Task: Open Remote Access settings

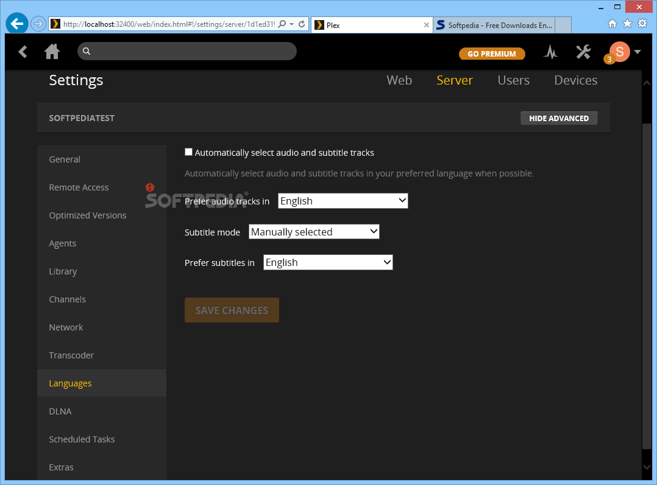Action: tap(102, 187)
